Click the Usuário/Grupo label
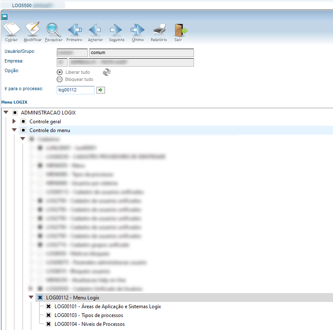This screenshot has width=333, height=330. point(20,51)
